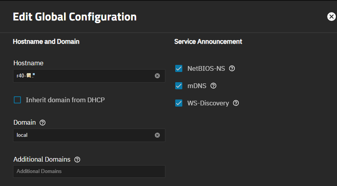Screen dimensions: 337x186
Task: Select the Additional Domains input box
Action: pyautogui.click(x=89, y=171)
